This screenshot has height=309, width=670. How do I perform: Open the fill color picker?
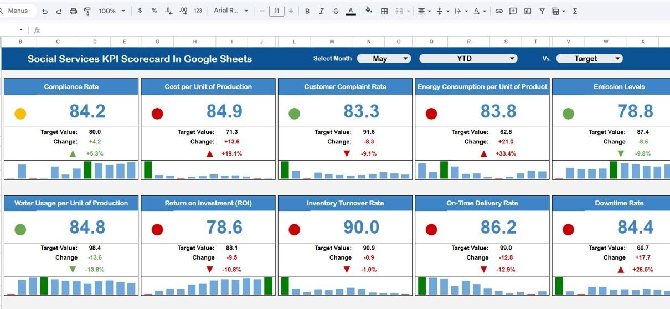click(x=369, y=11)
